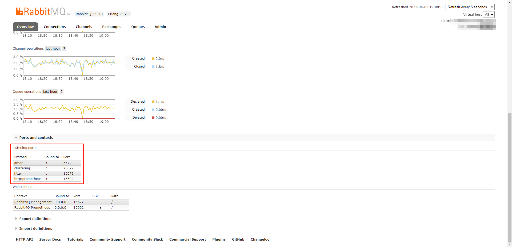Go to the Exchanges tab
This screenshot has height=247, width=512.
(112, 27)
